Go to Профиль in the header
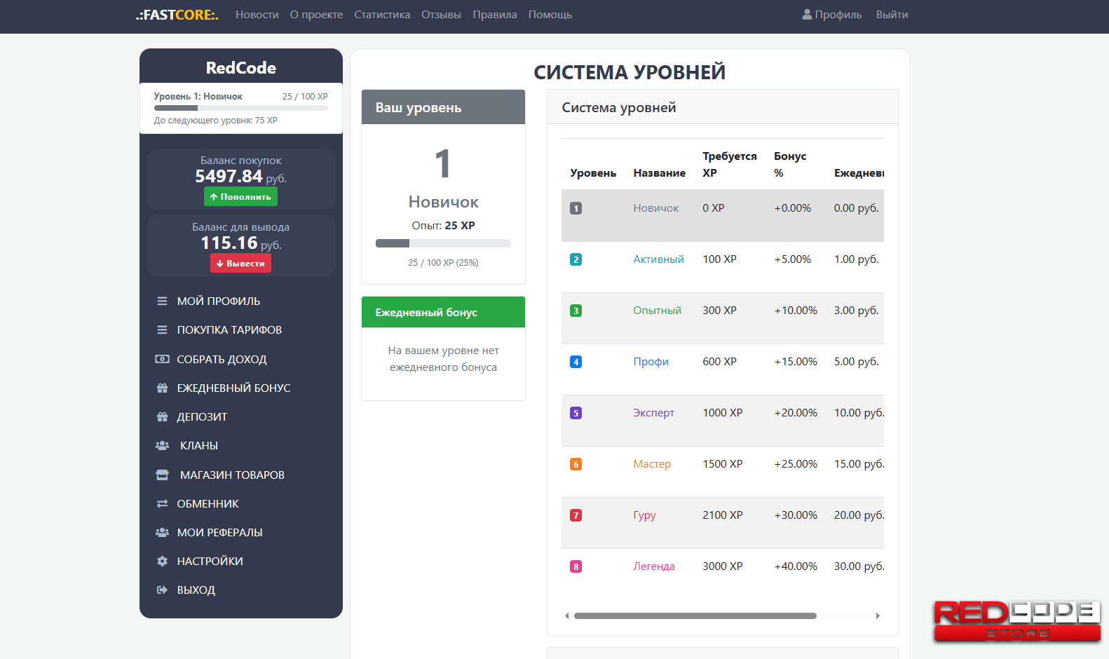 831,15
